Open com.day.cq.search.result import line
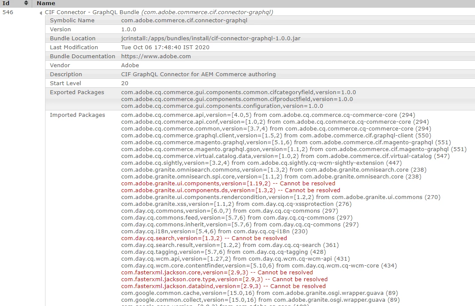 point(230,245)
